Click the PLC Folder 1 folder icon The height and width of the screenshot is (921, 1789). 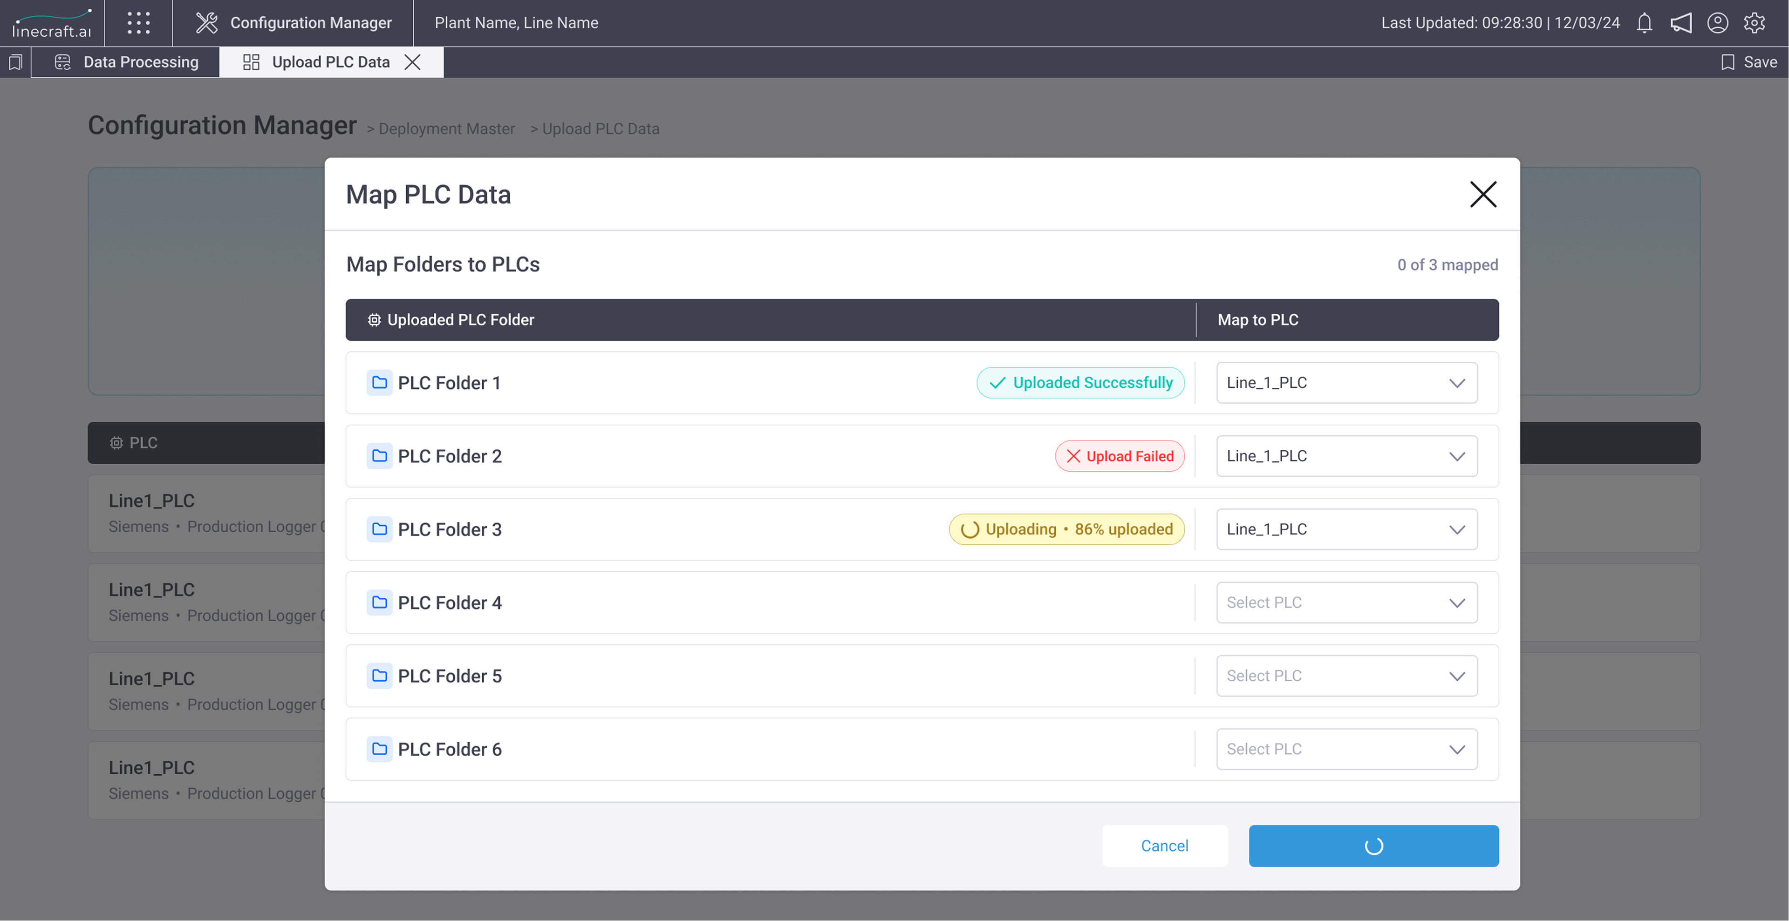point(379,382)
